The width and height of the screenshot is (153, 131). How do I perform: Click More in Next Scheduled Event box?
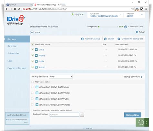coord(26,122)
